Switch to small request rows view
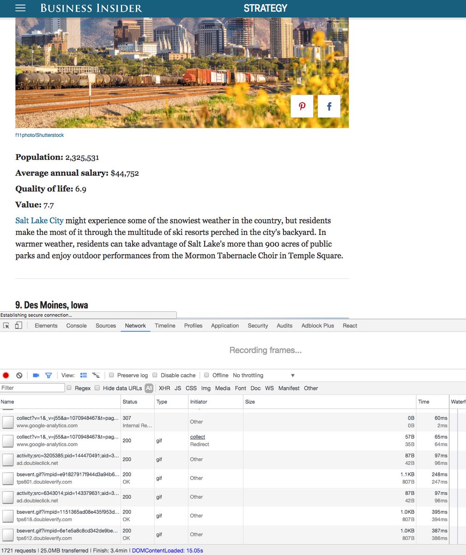Viewport: 466px width, 555px height. coord(96,376)
